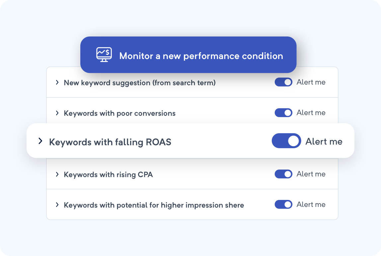The image size is (381, 256).
Task: Disable the Keywords with falling ROAS alert switch
Action: [x=286, y=141]
